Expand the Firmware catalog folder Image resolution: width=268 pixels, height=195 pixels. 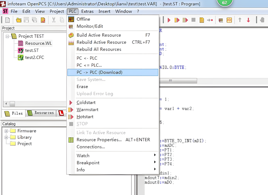tap(6, 131)
